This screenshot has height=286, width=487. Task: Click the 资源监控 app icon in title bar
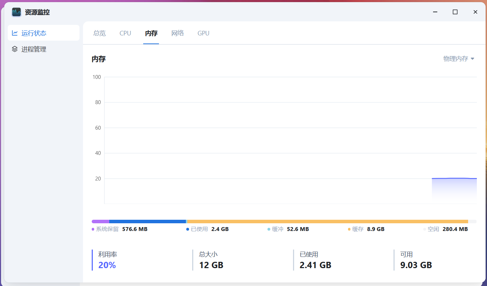tap(16, 12)
